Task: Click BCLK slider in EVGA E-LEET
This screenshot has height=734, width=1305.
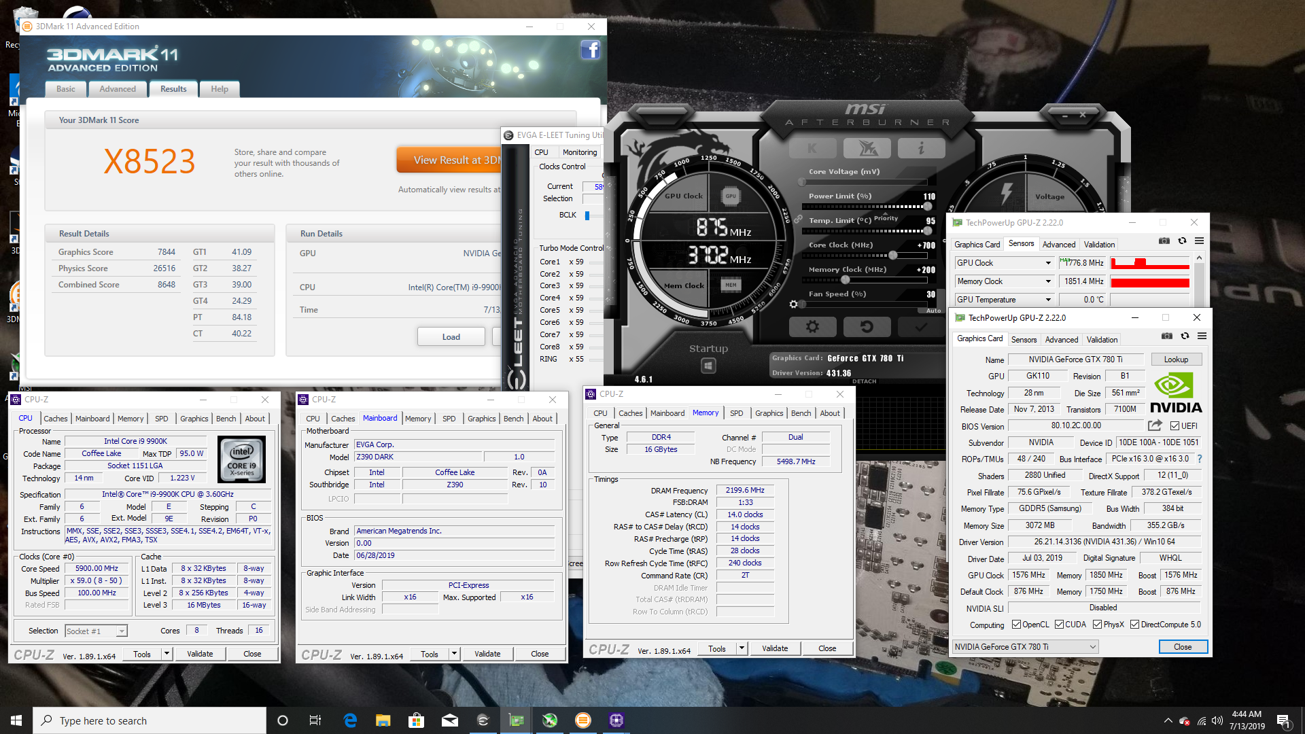Action: pos(587,215)
